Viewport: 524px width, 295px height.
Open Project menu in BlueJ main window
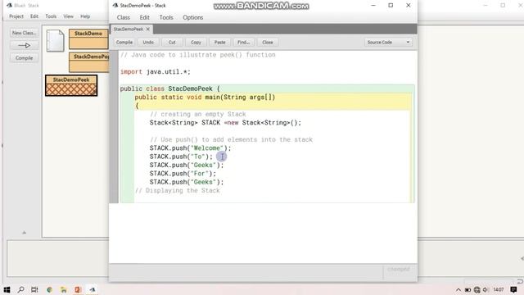16,16
